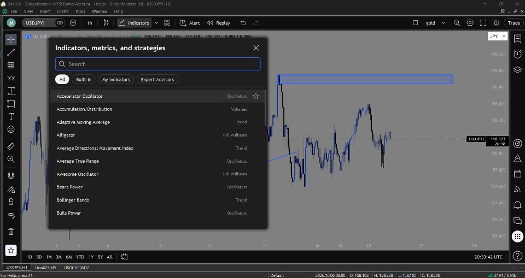The width and height of the screenshot is (525, 278).
Task: Select the zoom in tool
Action: (x=11, y=159)
